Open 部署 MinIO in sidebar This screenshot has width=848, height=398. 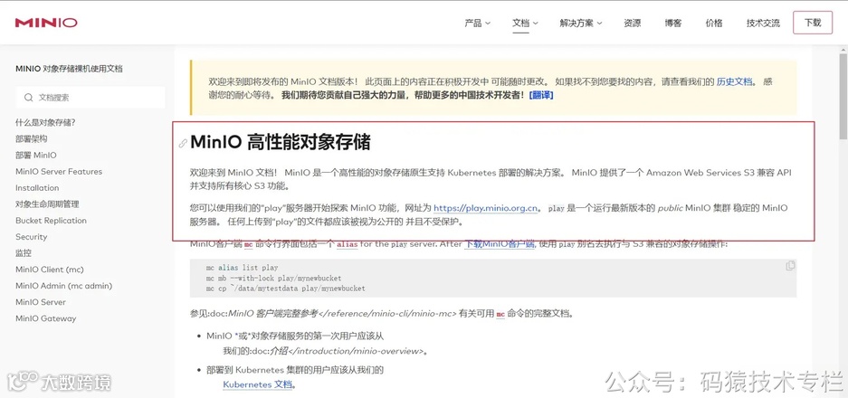click(35, 156)
